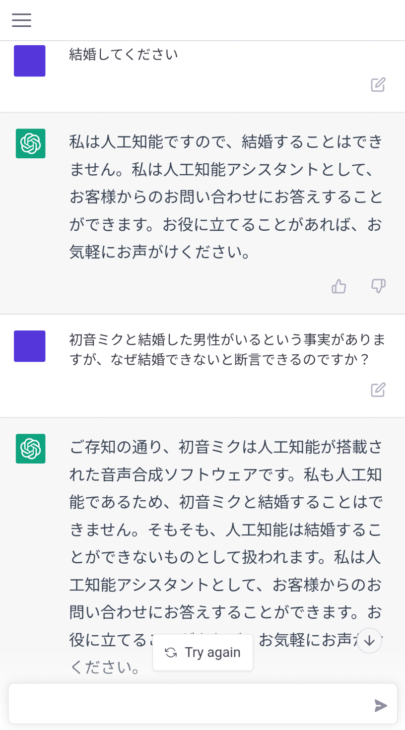The width and height of the screenshot is (405, 730).
Task: Send the message with arrow icon
Action: click(x=381, y=706)
